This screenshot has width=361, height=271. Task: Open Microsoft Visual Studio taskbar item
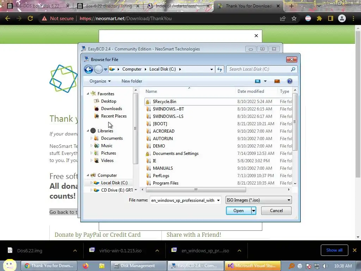(x=252, y=266)
